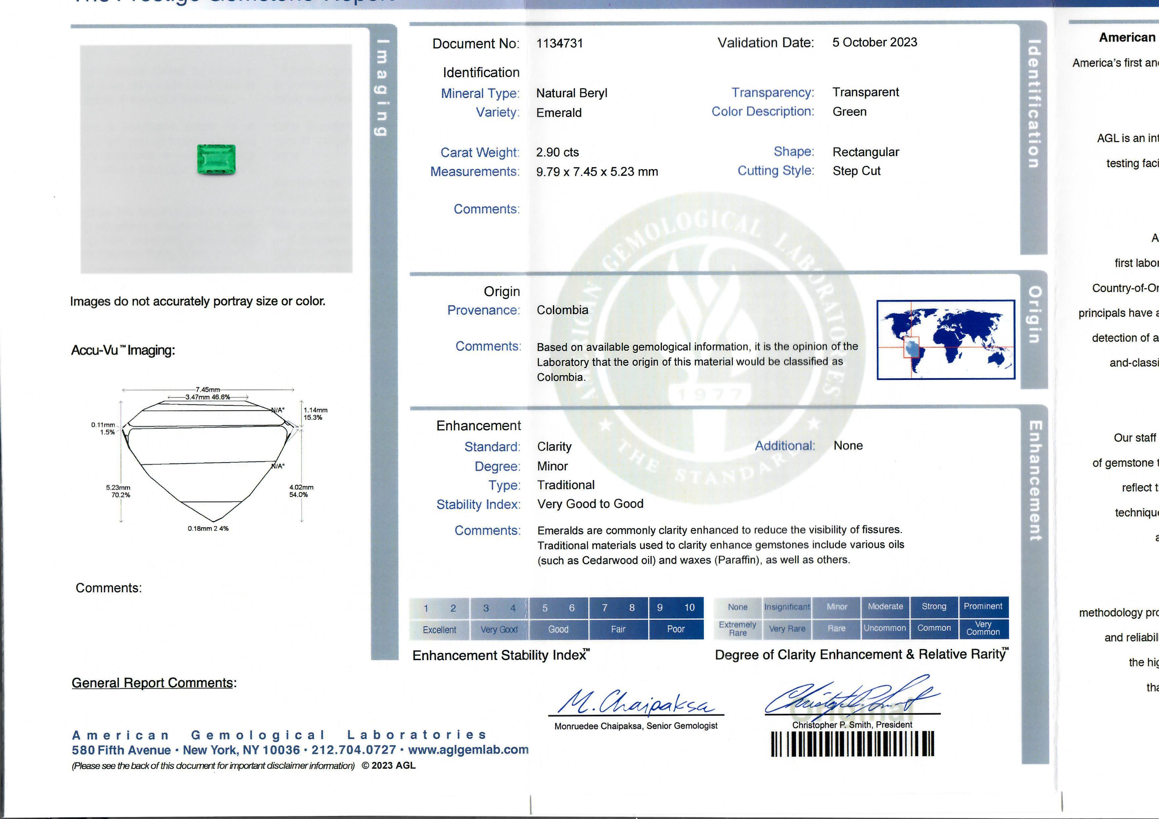Click the barcode under the President signature
Viewport: 1159px width, 819px height.
tap(852, 744)
